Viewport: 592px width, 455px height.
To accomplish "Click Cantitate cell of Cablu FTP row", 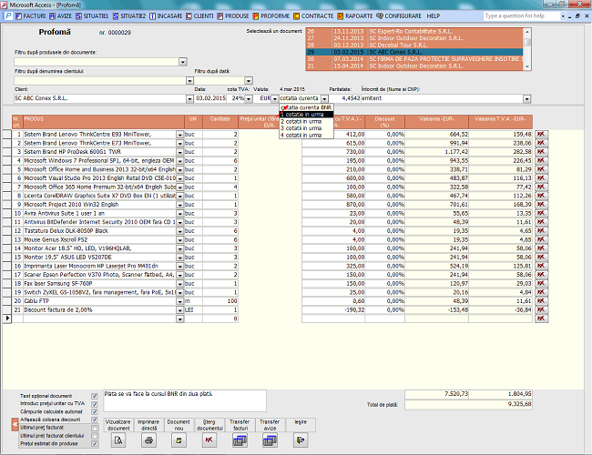I will click(x=220, y=301).
